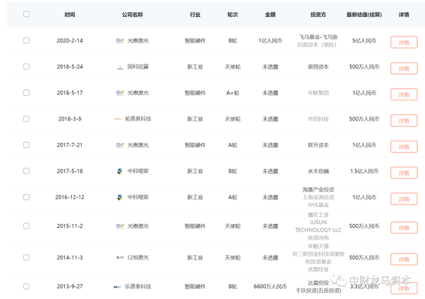This screenshot has width=425, height=299.
Task: Open the 以恒激光 company link
Action: click(138, 257)
